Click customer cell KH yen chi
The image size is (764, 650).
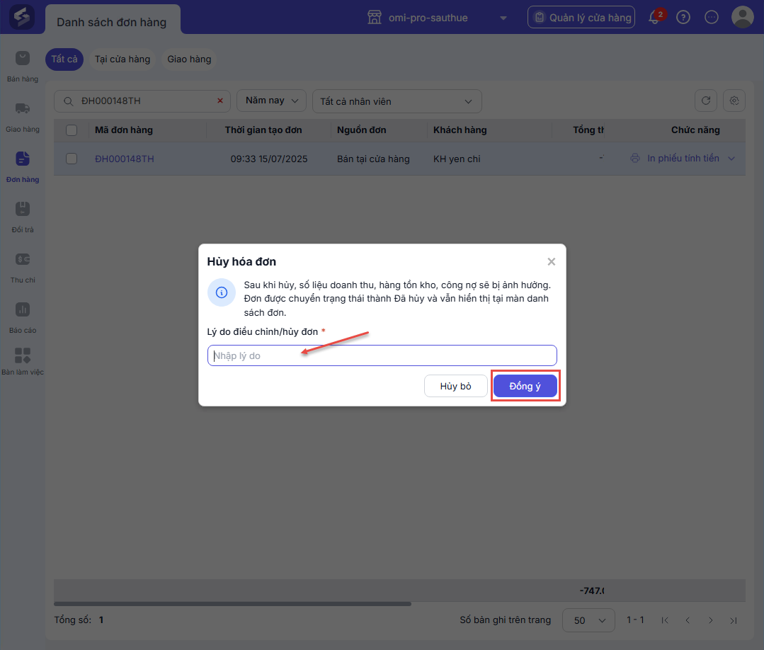[457, 159]
